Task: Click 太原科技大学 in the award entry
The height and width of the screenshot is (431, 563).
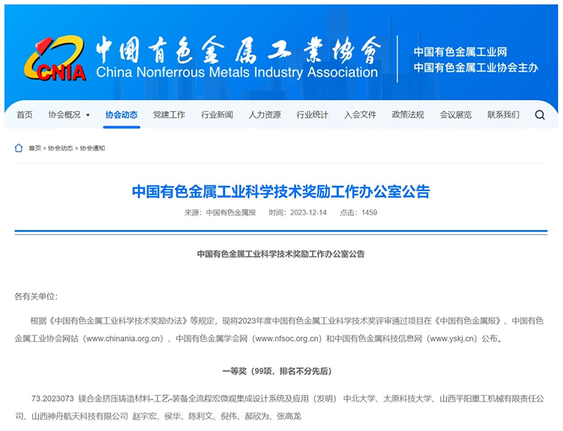Action: pos(408,399)
